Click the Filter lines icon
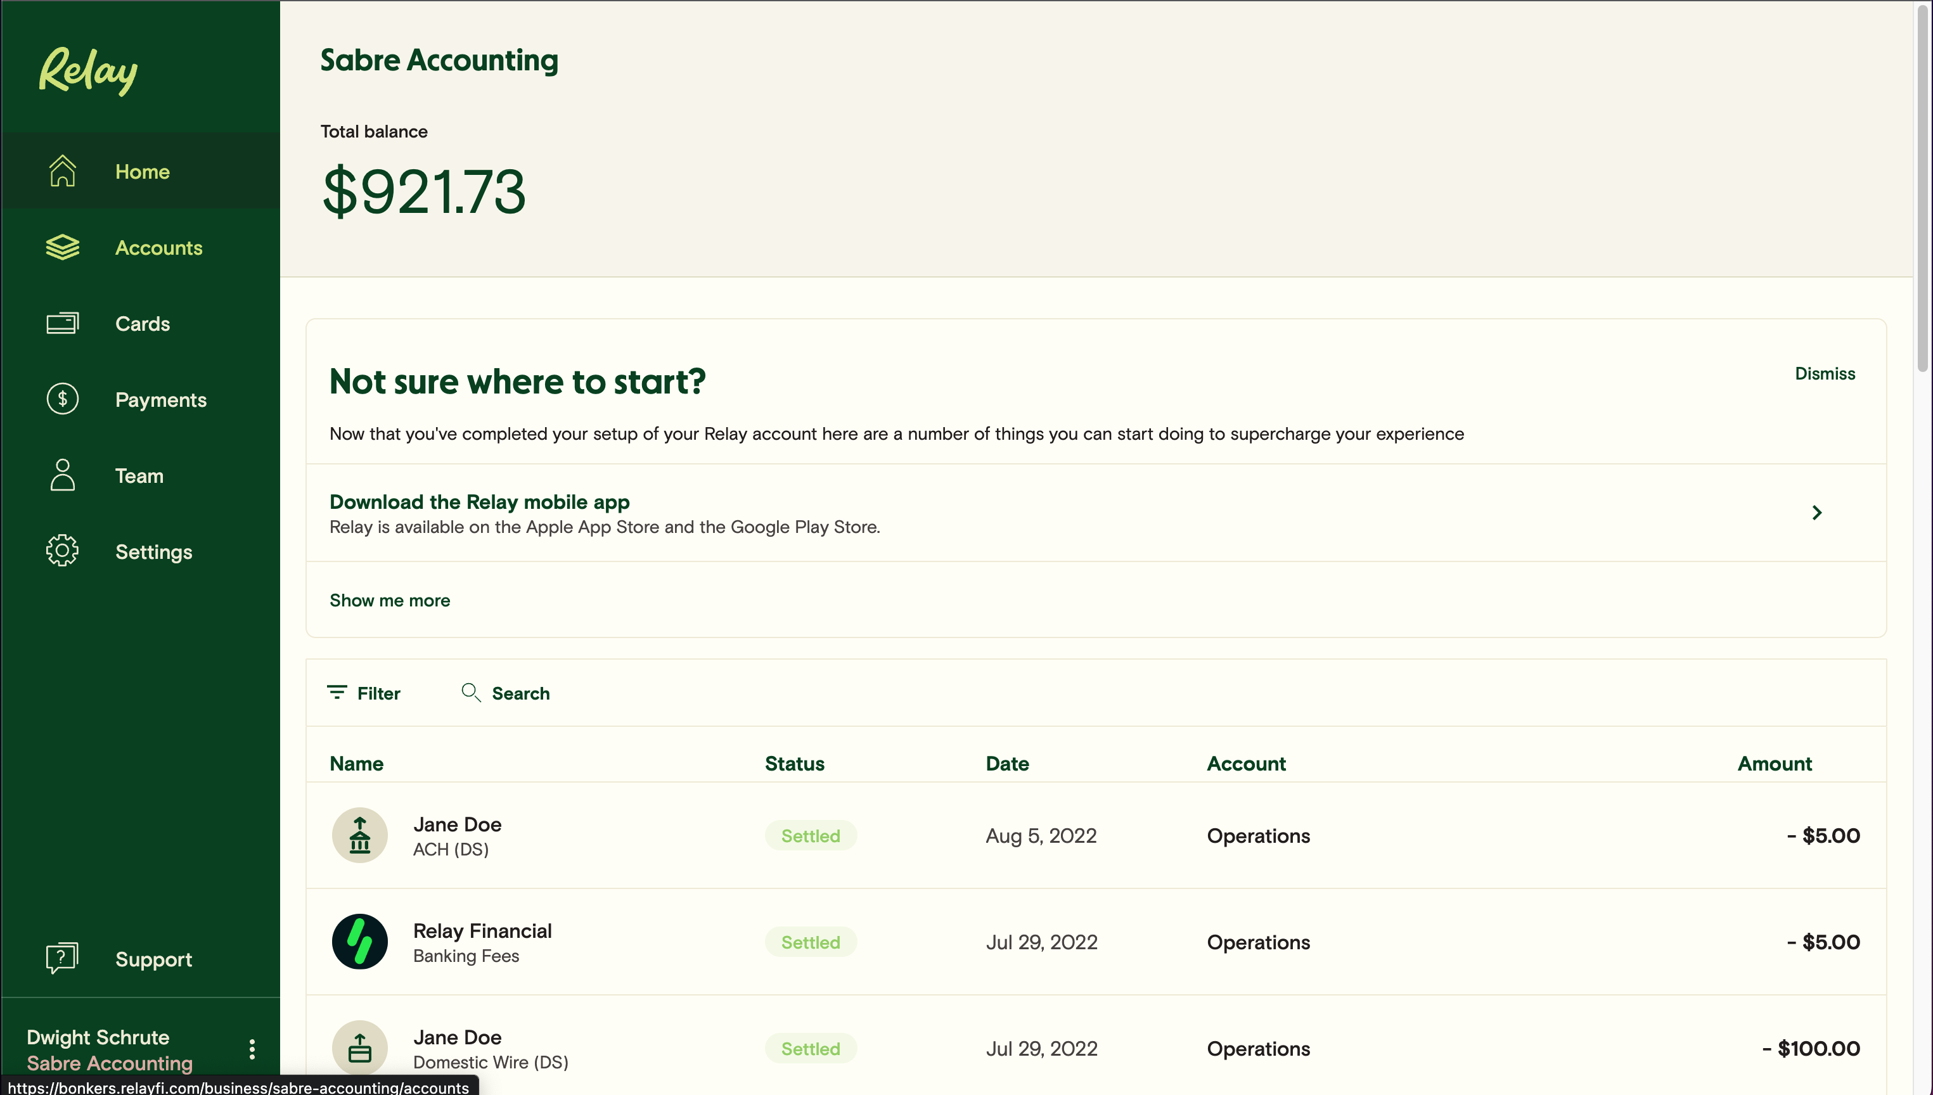The height and width of the screenshot is (1095, 1933). coord(337,692)
